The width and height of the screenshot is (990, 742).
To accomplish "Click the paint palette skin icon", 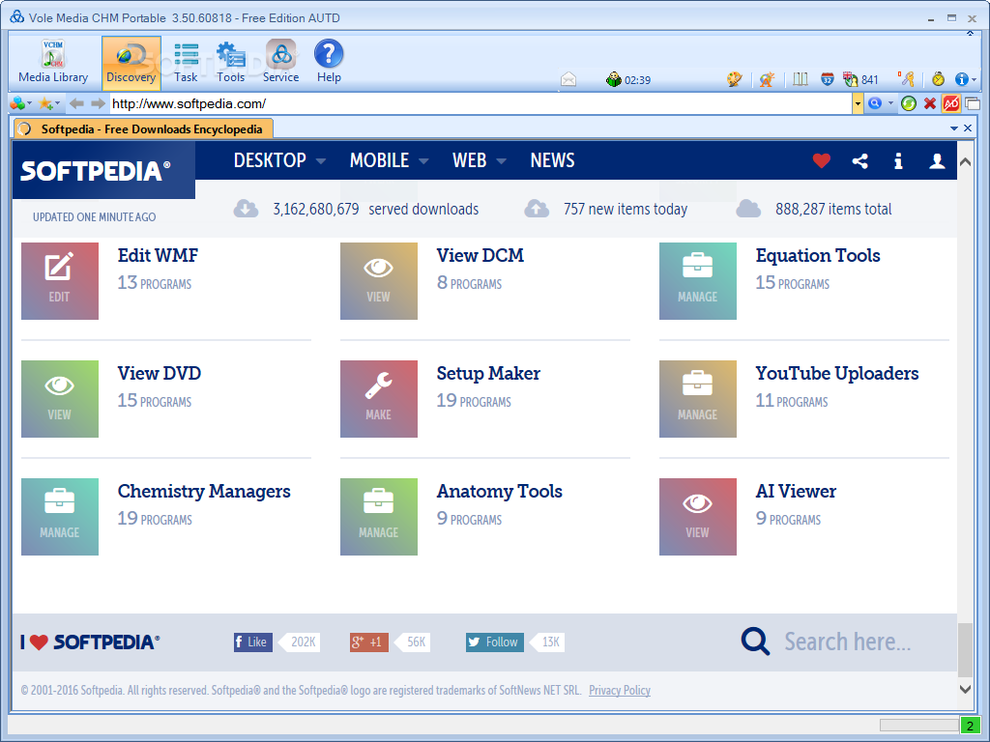I will [734, 79].
